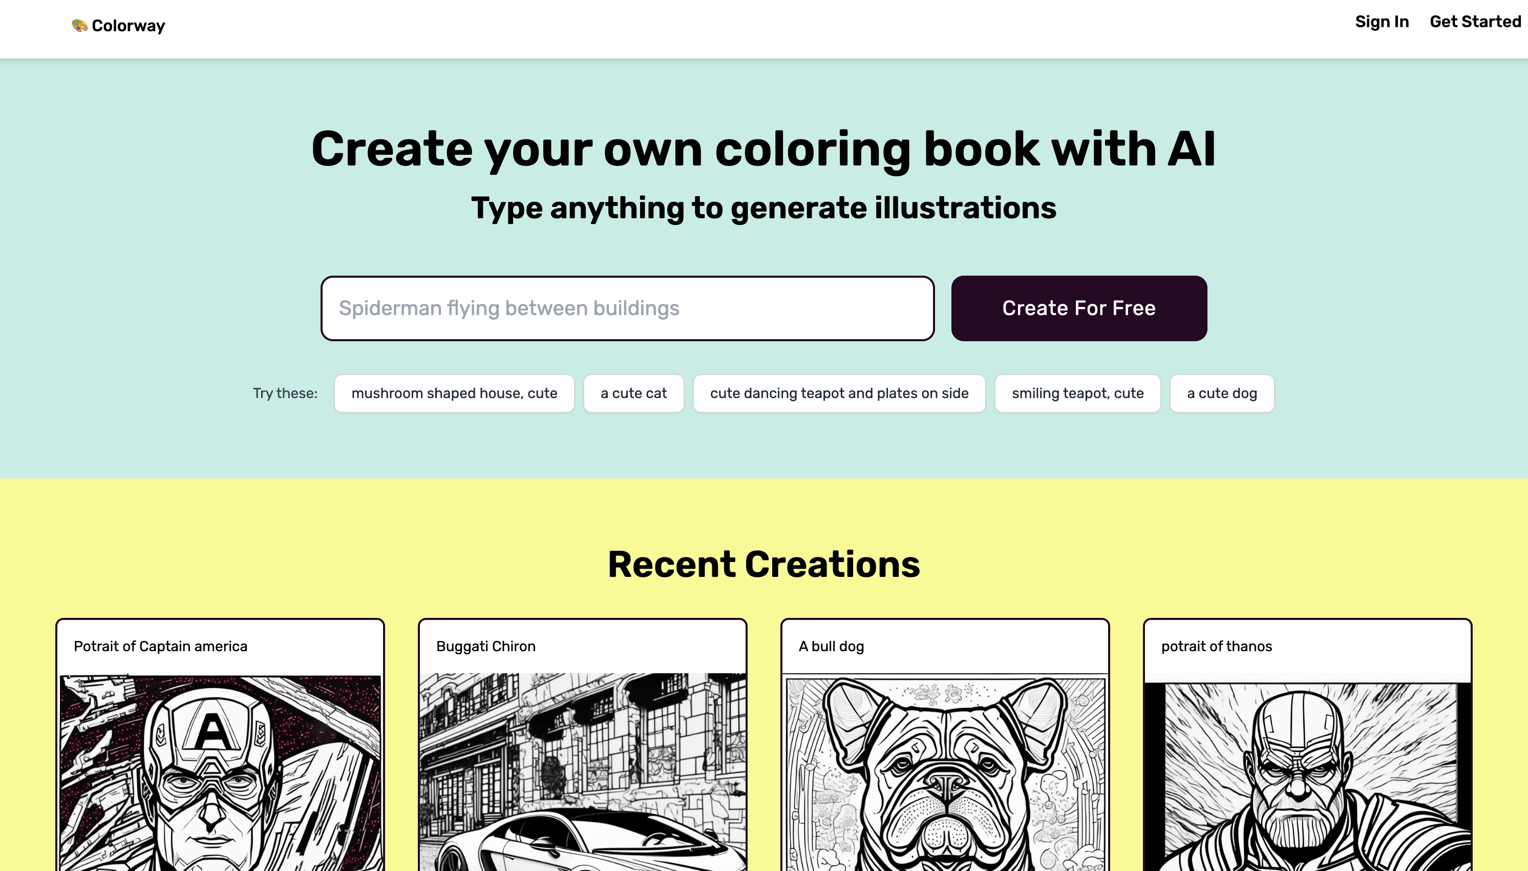Select the 'a cute dog' prompt chip
Screen dimensions: 1528x871
[1222, 393]
